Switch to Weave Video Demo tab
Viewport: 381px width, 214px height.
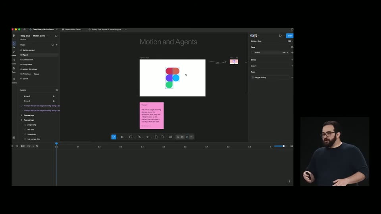(x=71, y=29)
